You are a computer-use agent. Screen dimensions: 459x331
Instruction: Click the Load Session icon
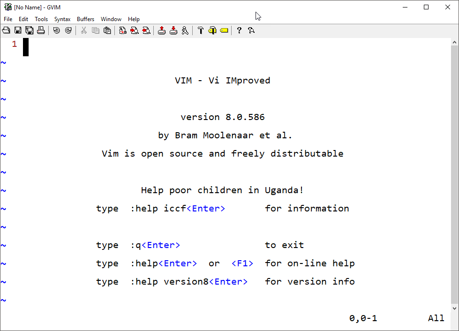(x=162, y=30)
